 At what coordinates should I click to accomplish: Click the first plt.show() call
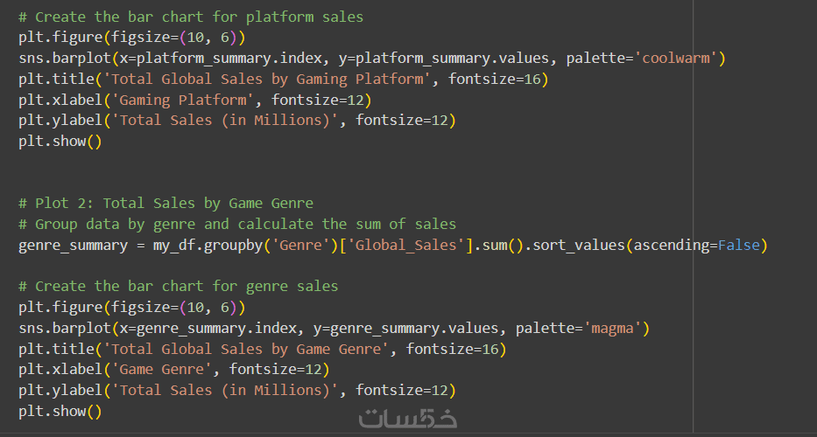60,141
